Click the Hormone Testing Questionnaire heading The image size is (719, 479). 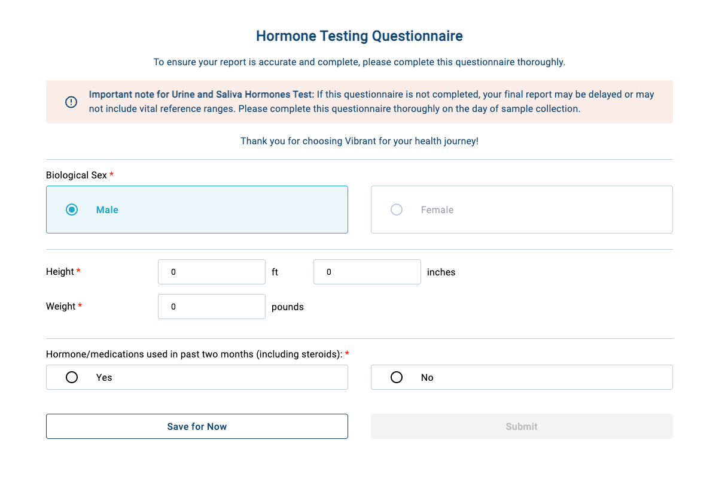(359, 36)
